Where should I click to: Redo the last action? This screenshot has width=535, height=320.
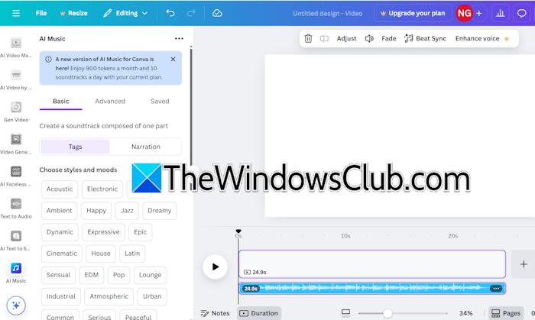[191, 13]
